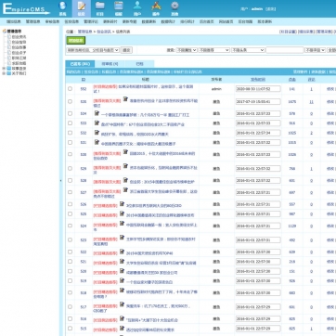Screen dimensions: 336x336
Task: Edit the publish time field for ID 552
Action: (x=258, y=89)
